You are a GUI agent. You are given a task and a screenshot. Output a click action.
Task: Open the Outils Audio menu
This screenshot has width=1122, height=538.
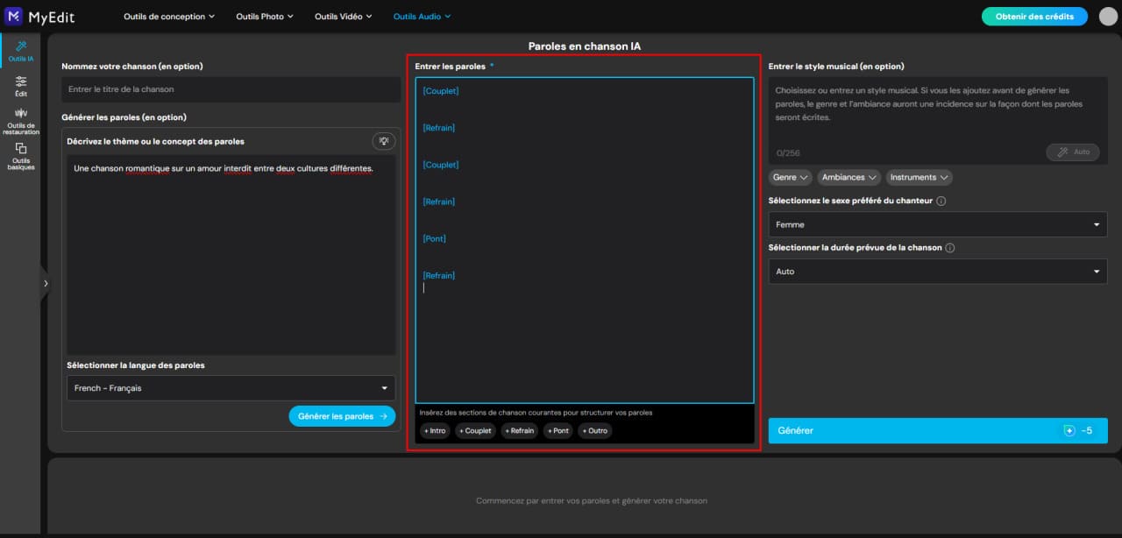coord(422,16)
